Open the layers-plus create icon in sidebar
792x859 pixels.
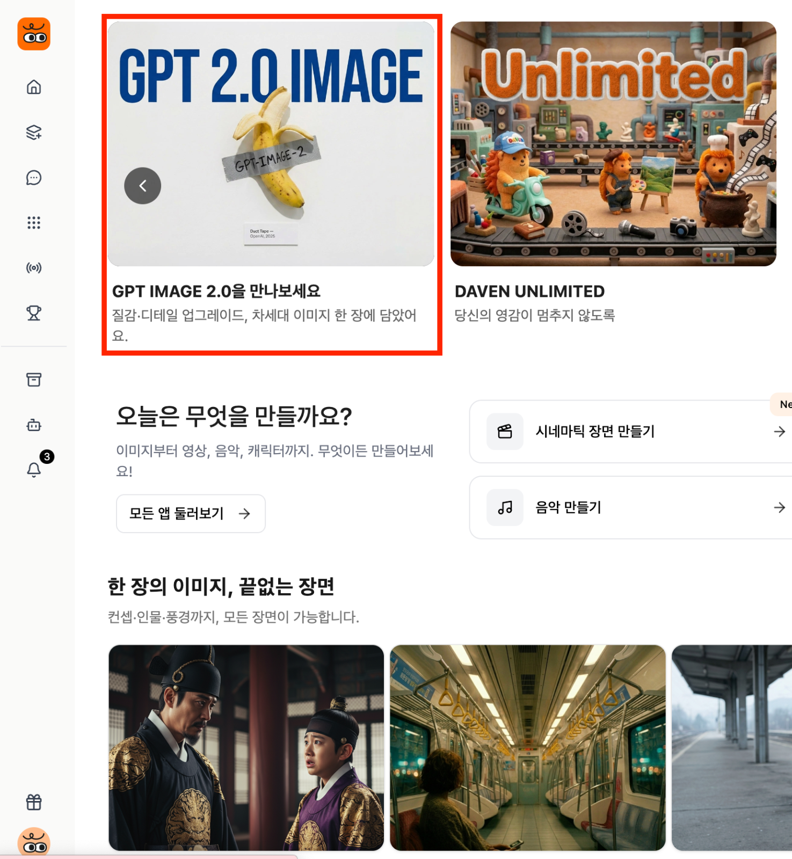click(34, 132)
